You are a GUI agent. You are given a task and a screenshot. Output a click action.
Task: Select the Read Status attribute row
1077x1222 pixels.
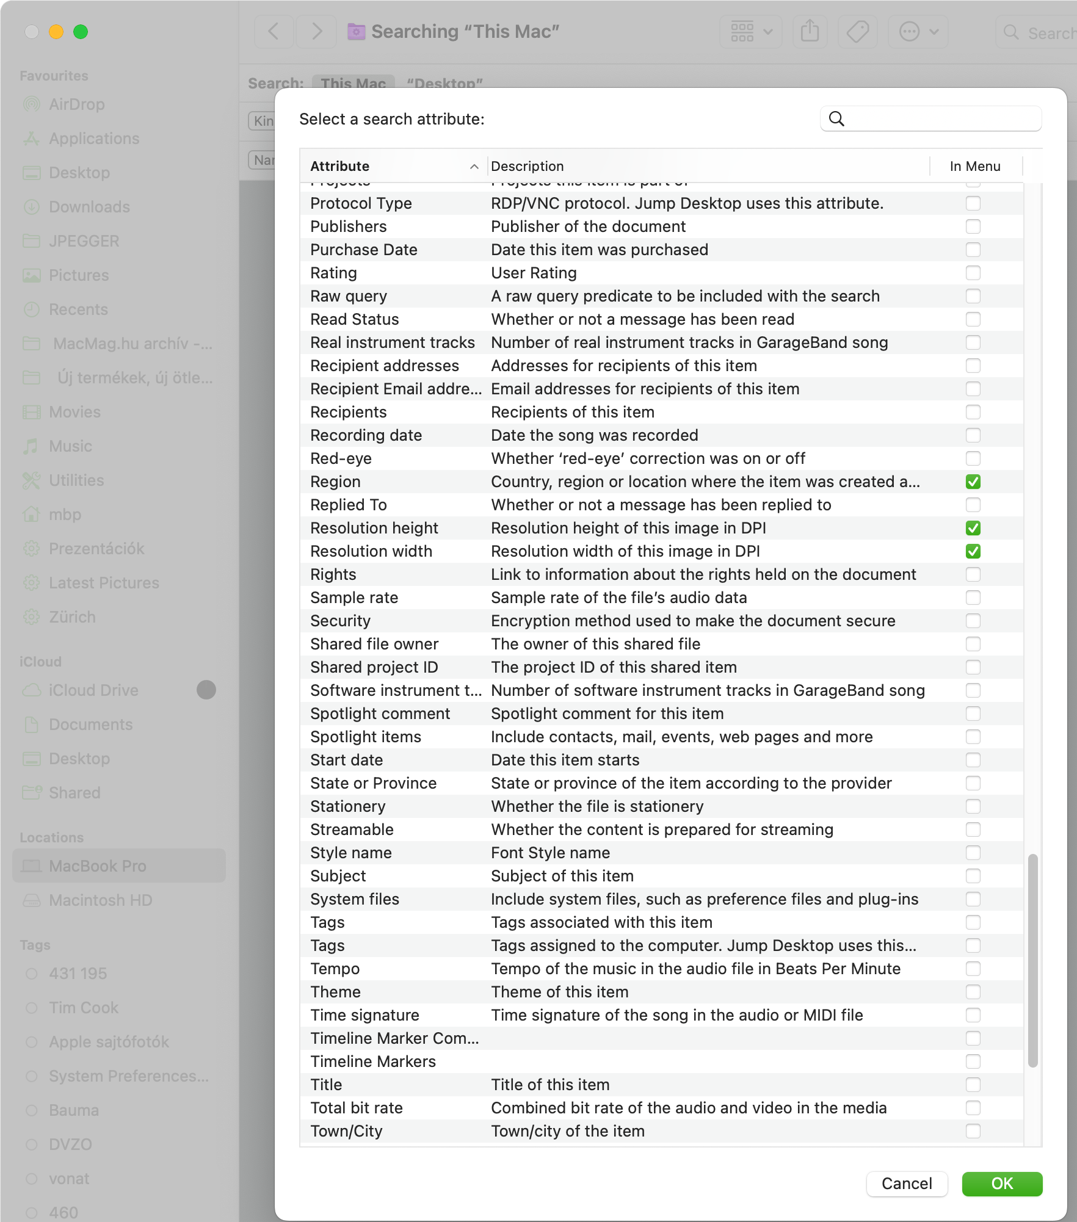(x=661, y=319)
